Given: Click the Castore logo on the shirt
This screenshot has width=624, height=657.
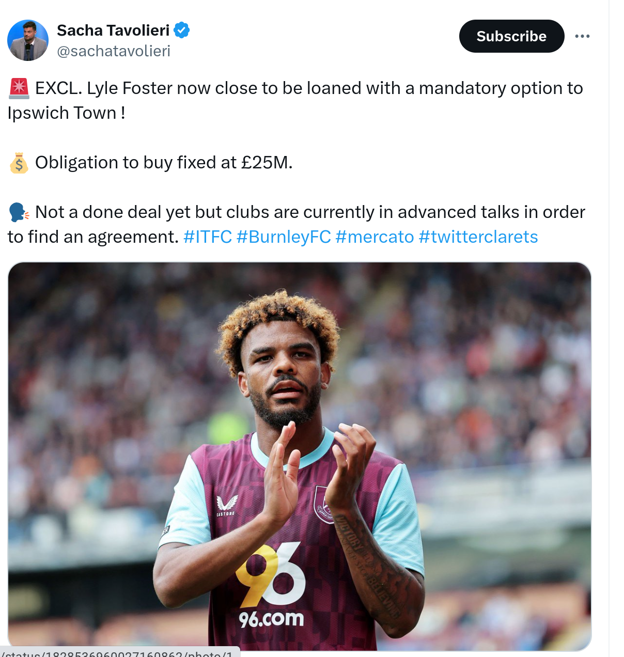Looking at the screenshot, I should click(x=226, y=505).
